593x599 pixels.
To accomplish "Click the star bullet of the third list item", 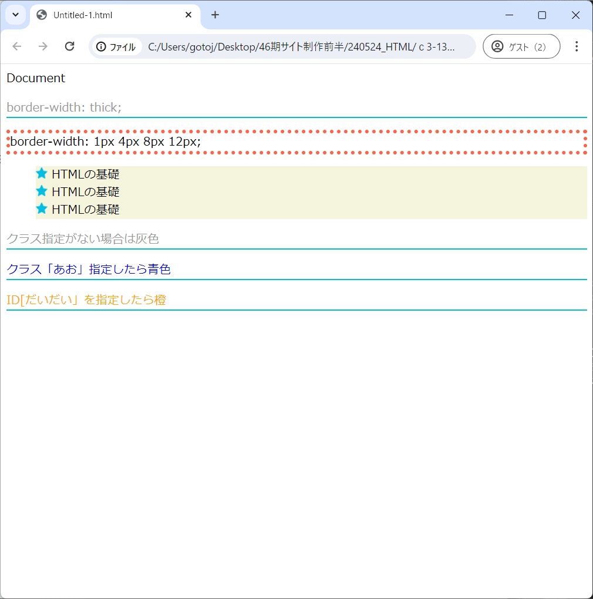I will pyautogui.click(x=42, y=208).
